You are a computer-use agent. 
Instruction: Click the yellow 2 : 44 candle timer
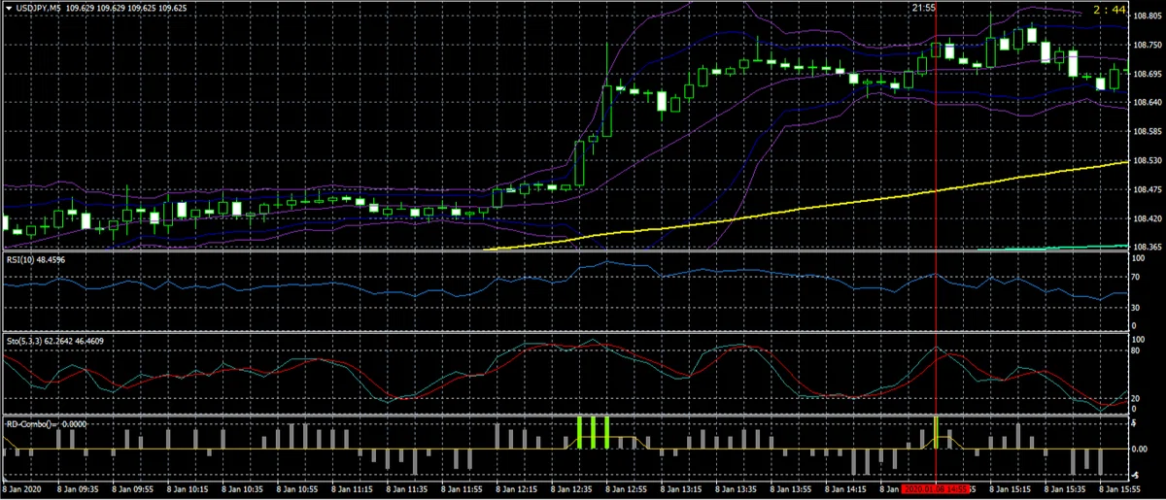(1109, 9)
